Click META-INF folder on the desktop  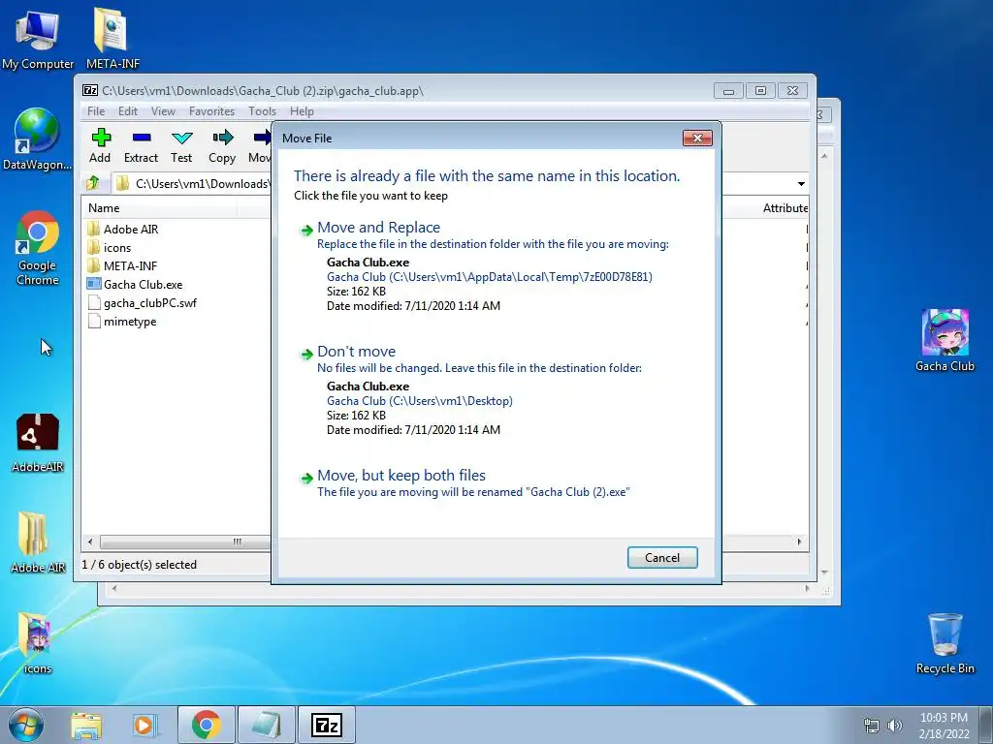[x=112, y=39]
